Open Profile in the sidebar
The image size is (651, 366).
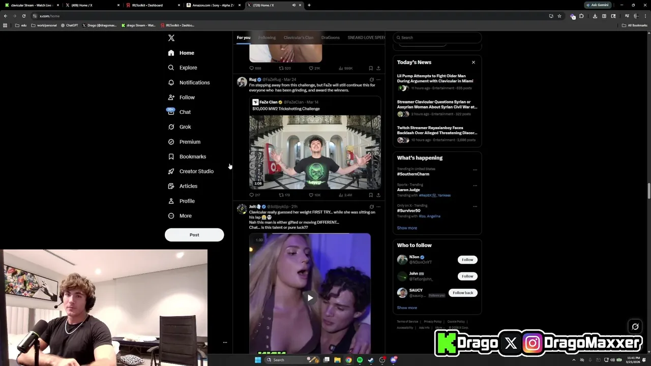coord(182,201)
